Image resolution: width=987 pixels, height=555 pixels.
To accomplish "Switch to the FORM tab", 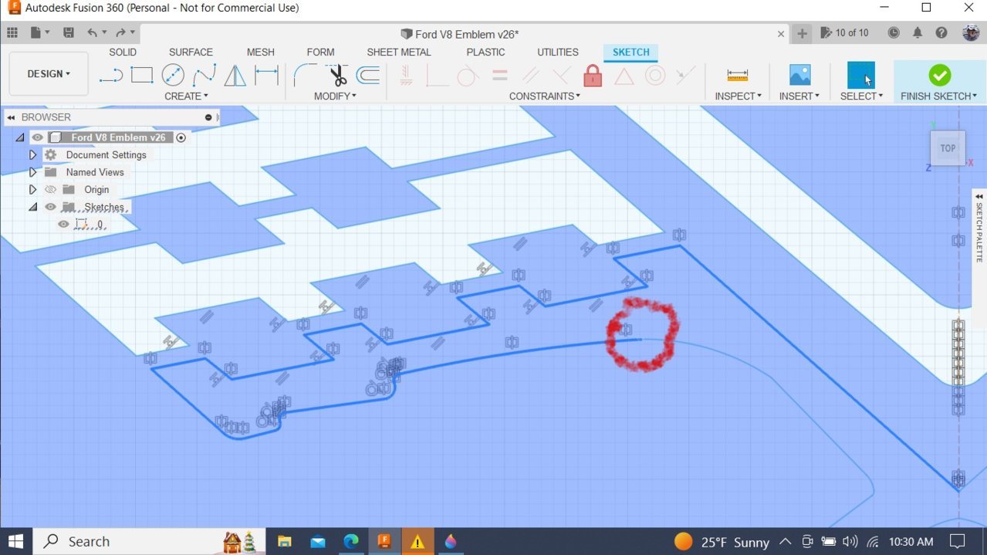I will (320, 52).
